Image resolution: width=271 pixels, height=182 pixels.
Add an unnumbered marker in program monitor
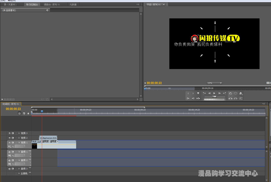pyautogui.click(x=198, y=93)
